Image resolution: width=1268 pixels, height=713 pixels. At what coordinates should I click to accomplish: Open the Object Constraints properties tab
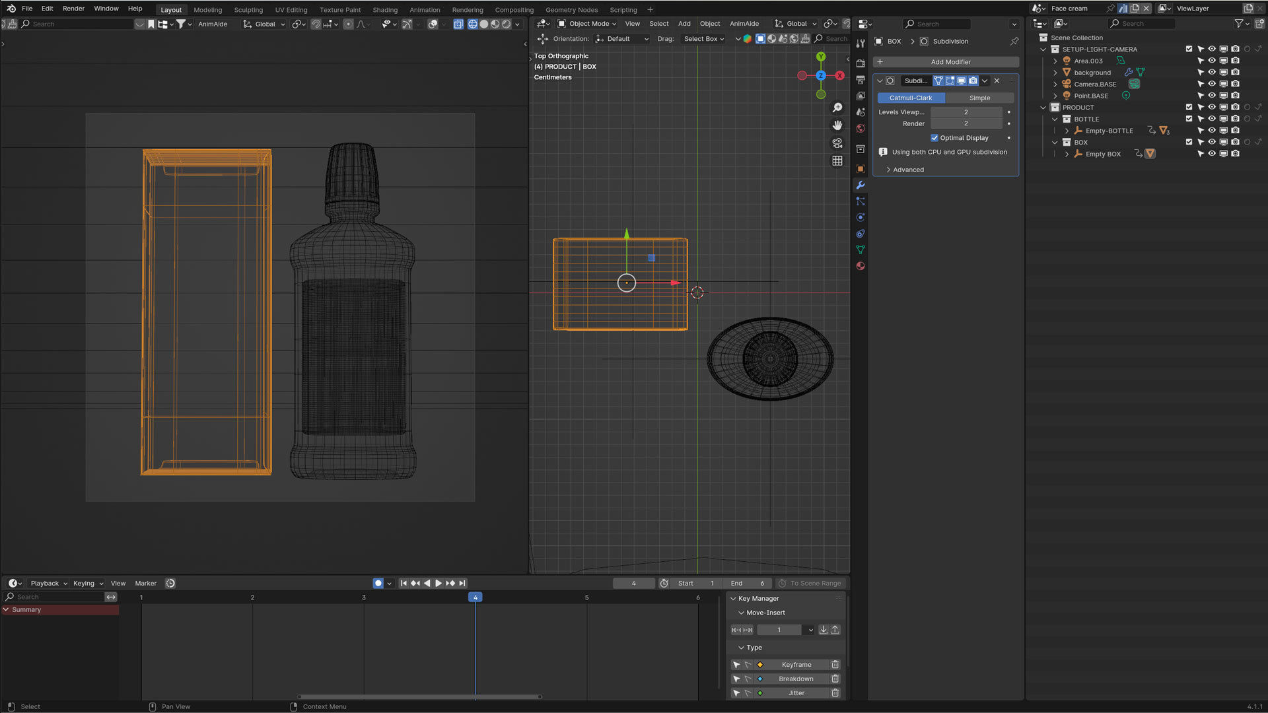click(x=860, y=234)
